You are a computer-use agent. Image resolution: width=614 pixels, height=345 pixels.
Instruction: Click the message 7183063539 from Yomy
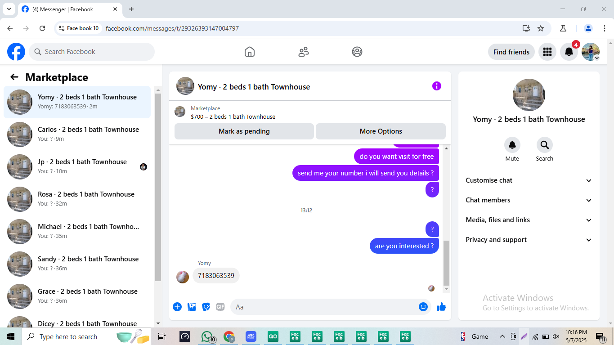216,275
